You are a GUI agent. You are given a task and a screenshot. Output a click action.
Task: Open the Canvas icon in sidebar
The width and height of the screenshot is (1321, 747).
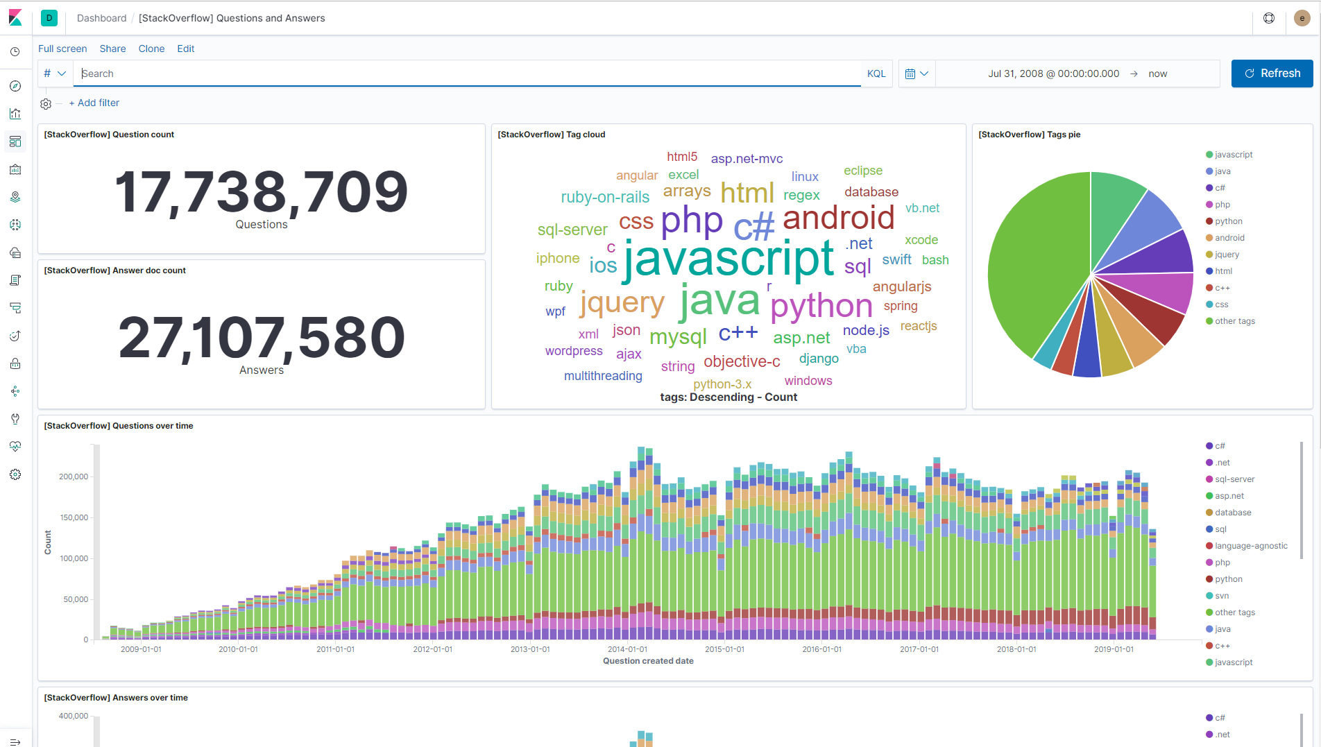(x=15, y=169)
